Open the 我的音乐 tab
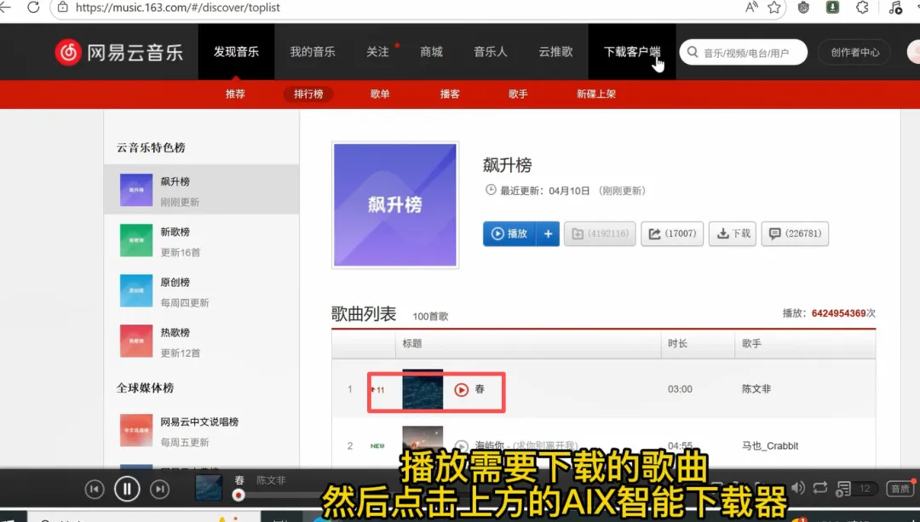This screenshot has height=522, width=920. [x=313, y=52]
